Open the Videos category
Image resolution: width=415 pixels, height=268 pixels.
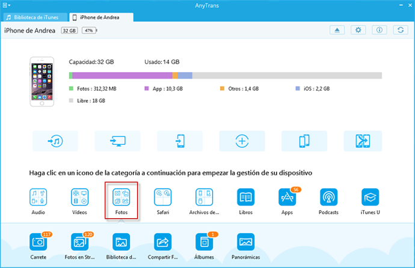pos(79,197)
